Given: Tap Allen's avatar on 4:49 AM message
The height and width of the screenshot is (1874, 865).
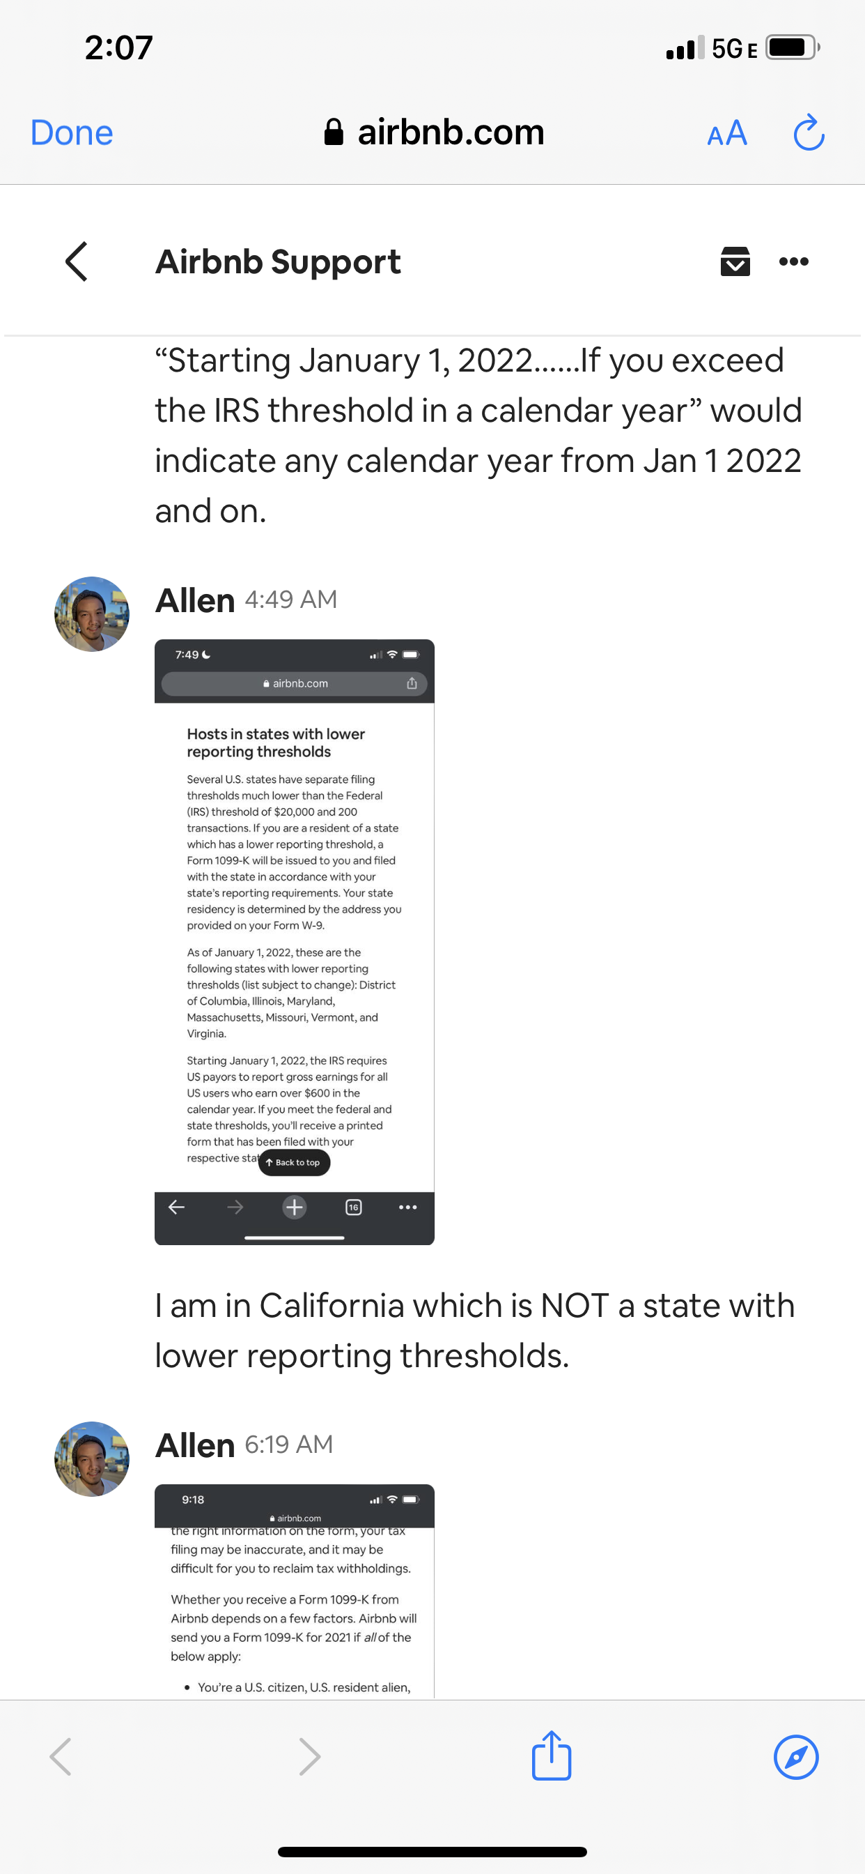Looking at the screenshot, I should (92, 614).
